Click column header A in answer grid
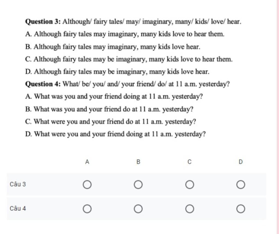The height and width of the screenshot is (234, 279). click(87, 162)
